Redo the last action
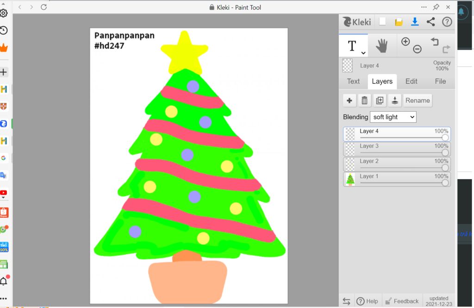The height and width of the screenshot is (308, 474). (446, 49)
